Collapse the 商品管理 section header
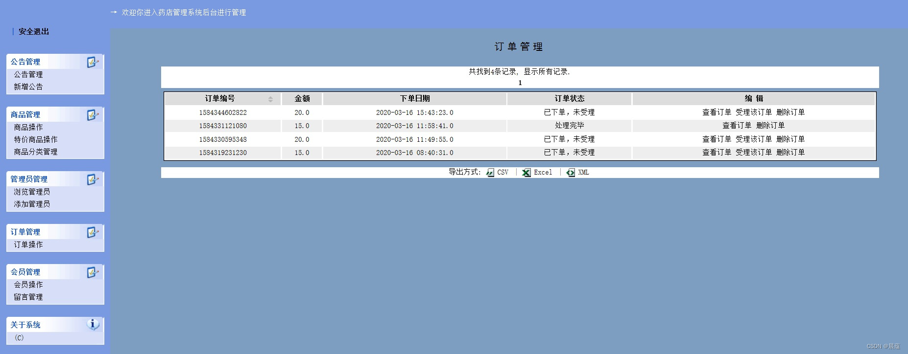This screenshot has width=908, height=354. [x=55, y=114]
